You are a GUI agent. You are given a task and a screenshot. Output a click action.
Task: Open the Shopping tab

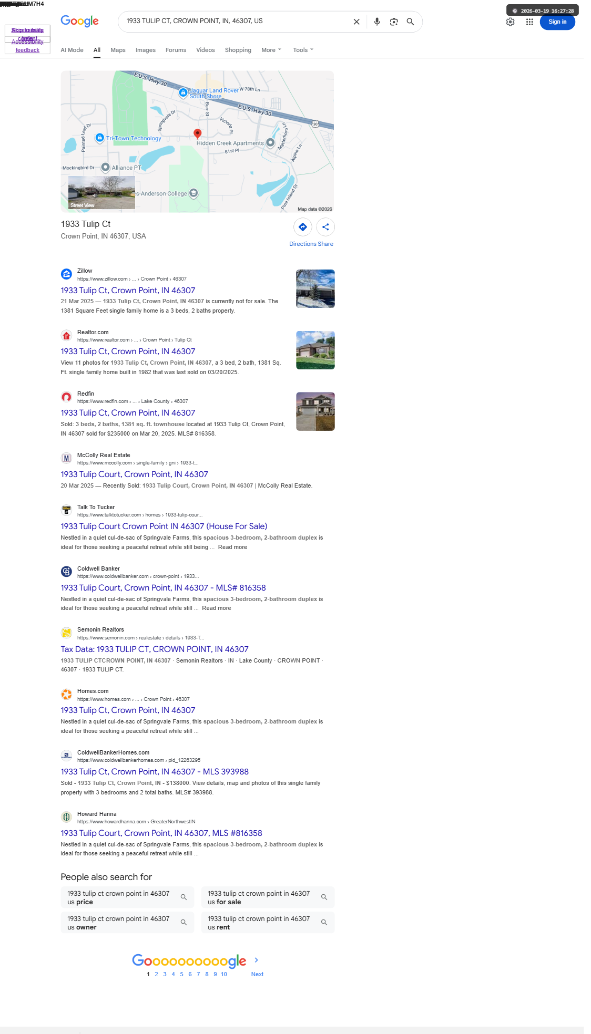point(238,50)
